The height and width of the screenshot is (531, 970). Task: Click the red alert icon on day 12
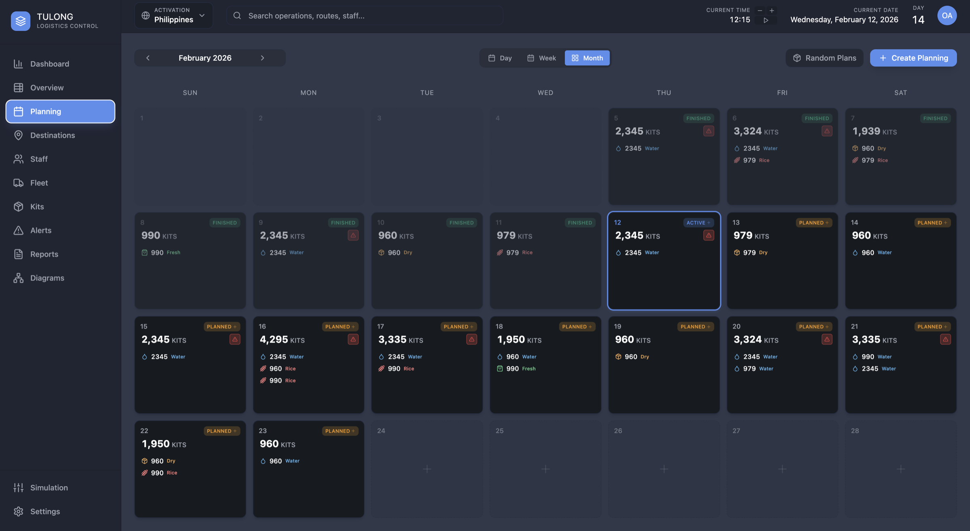pos(708,235)
